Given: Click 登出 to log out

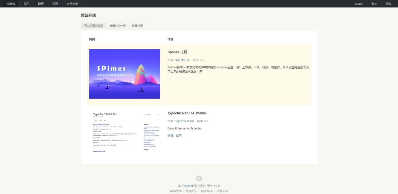Looking at the screenshot, I should coord(374,4).
